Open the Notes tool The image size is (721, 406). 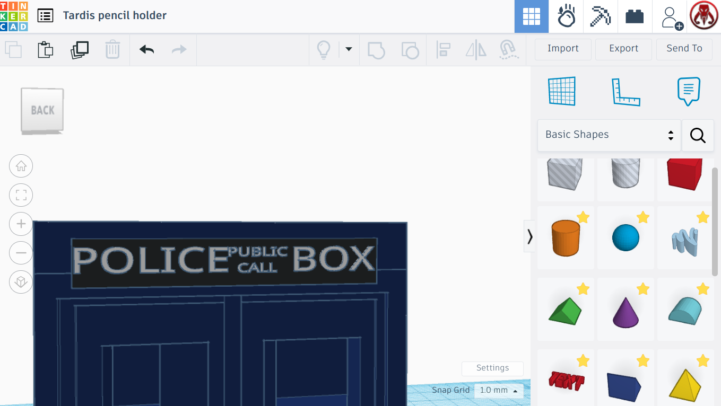[x=689, y=91]
